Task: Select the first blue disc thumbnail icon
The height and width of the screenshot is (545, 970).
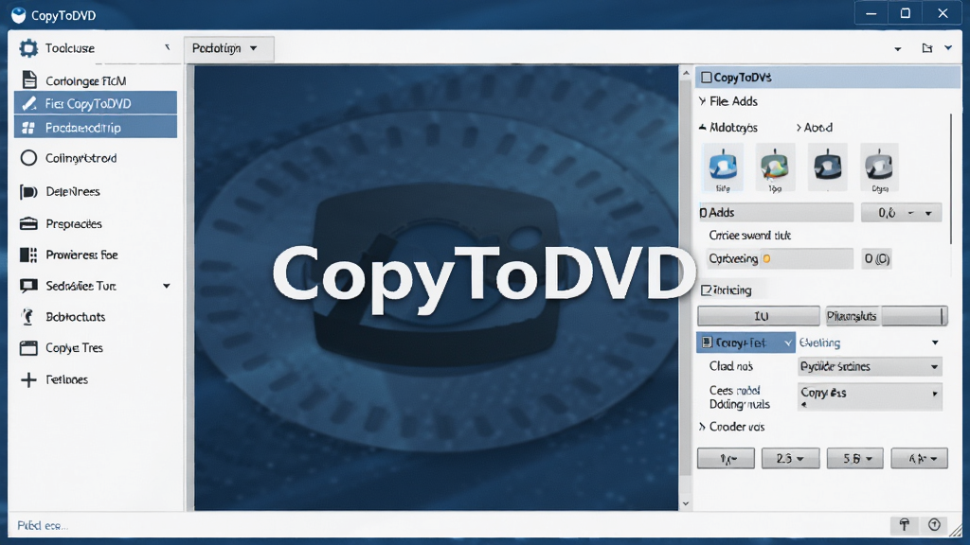Action: pos(723,167)
